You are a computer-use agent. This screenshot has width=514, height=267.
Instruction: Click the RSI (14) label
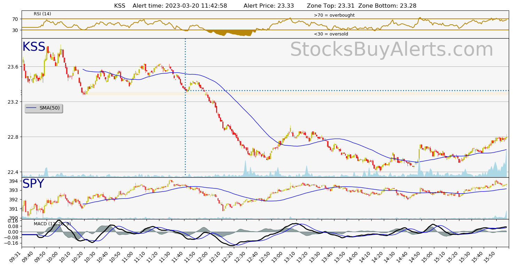coord(42,14)
